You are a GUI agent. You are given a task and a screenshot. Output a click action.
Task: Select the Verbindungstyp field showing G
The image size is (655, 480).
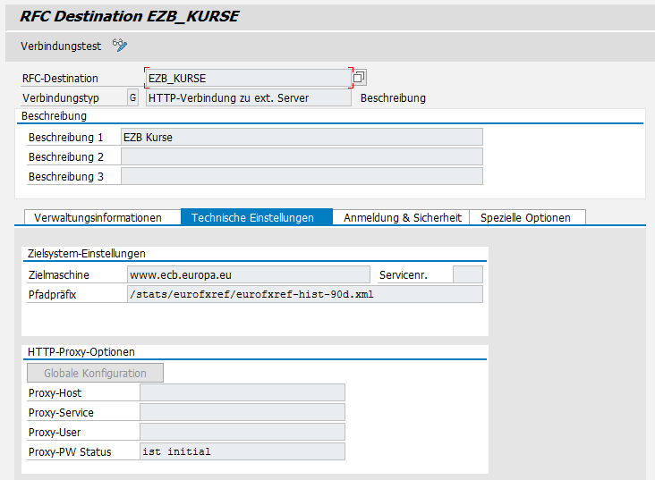click(133, 97)
